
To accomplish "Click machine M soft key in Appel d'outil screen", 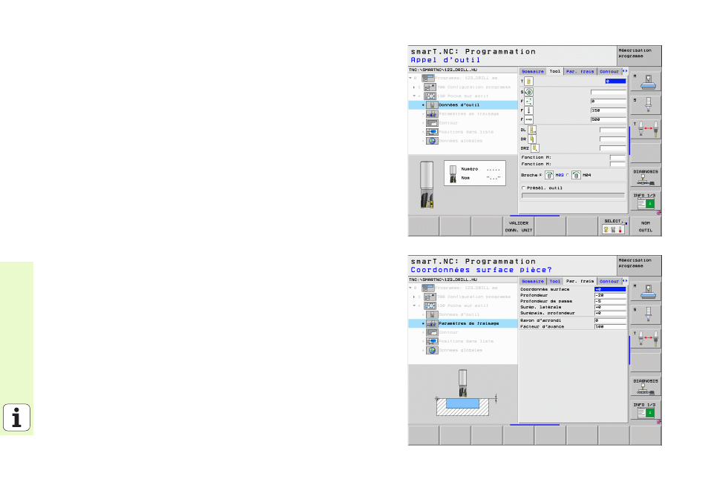I will [x=646, y=82].
